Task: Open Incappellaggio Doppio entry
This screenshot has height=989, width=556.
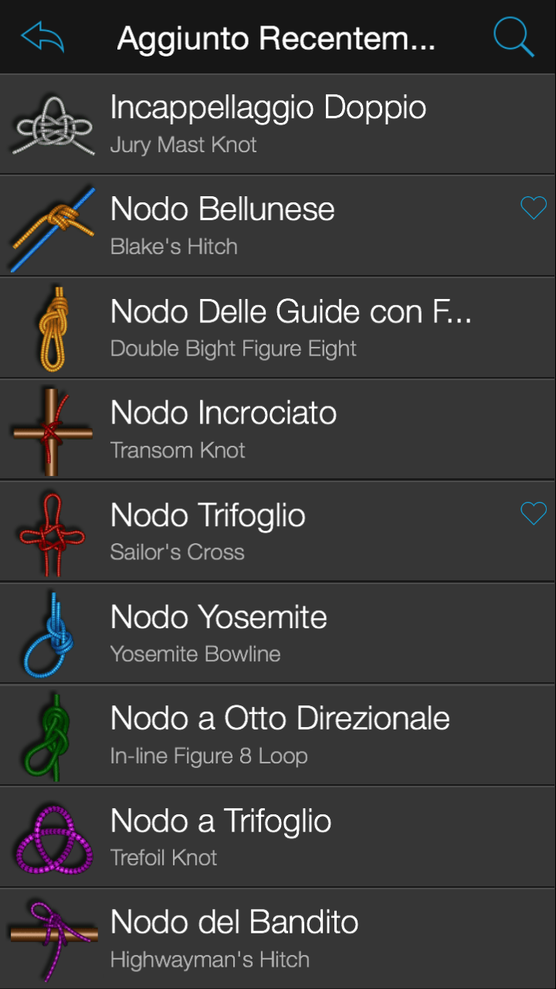Action: 278,124
